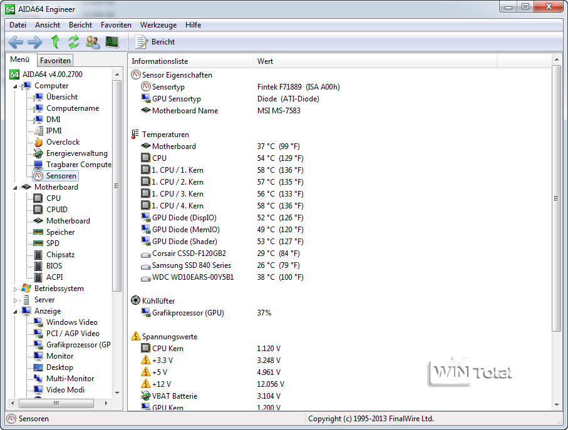Screen dimensions: 568x430
Task: Select Monitor in the tree
Action: click(x=59, y=356)
